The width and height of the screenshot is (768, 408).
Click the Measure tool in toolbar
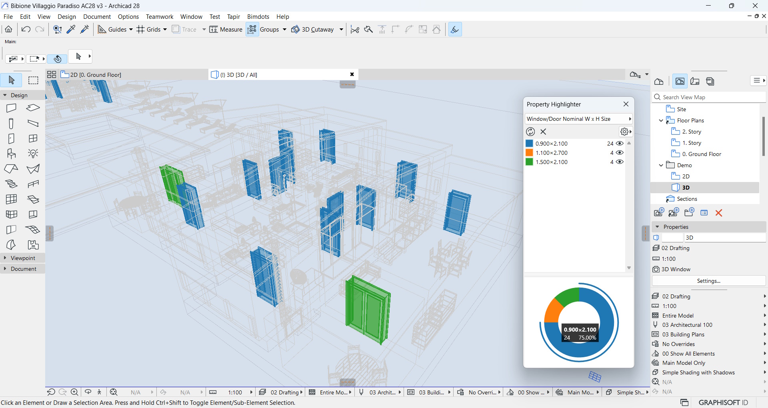226,30
